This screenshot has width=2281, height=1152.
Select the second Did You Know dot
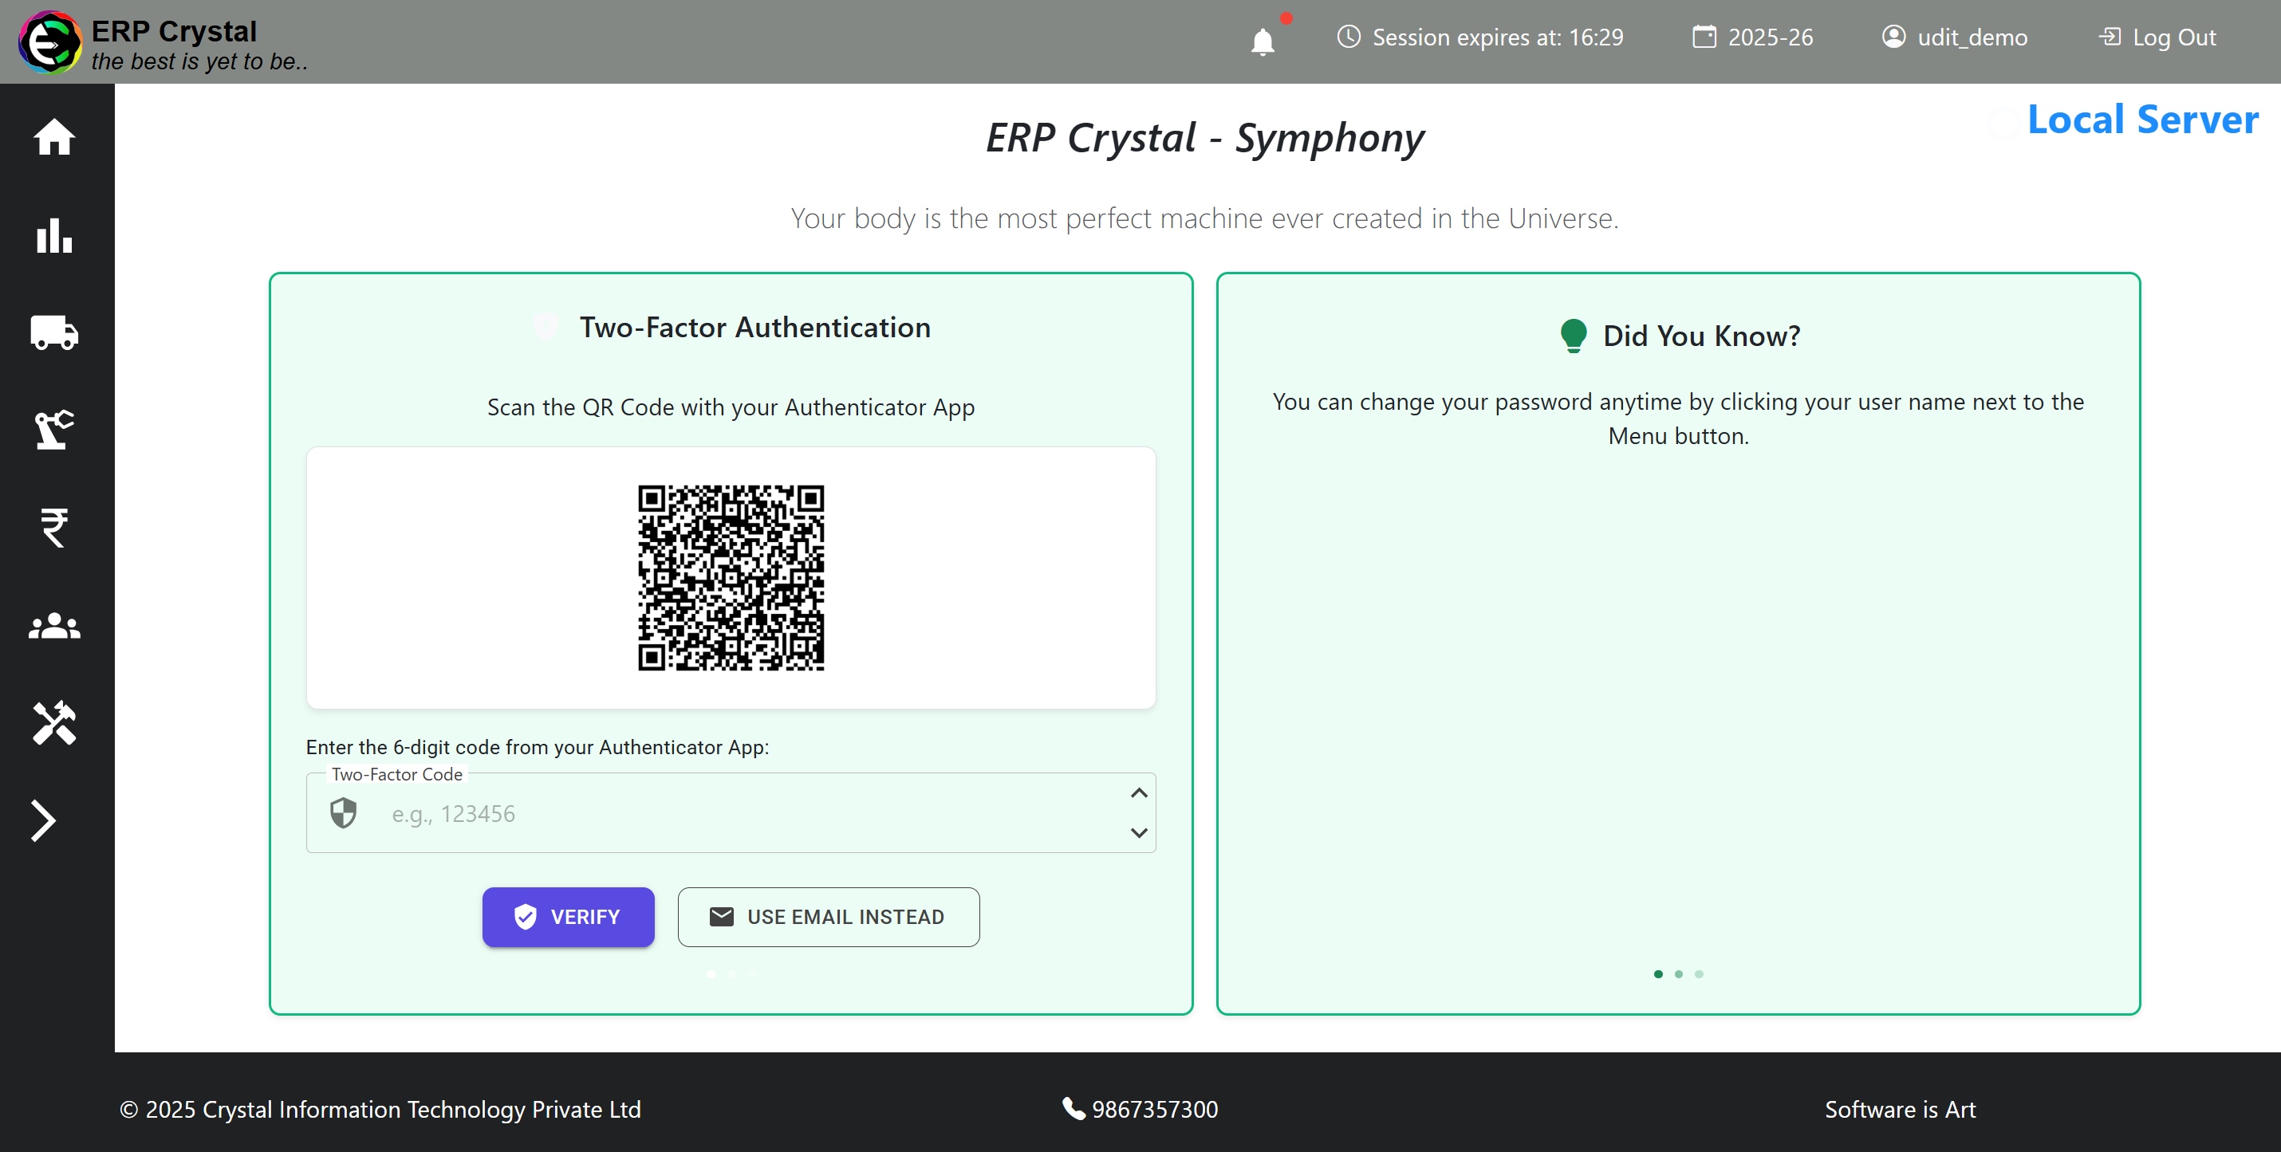[1678, 974]
